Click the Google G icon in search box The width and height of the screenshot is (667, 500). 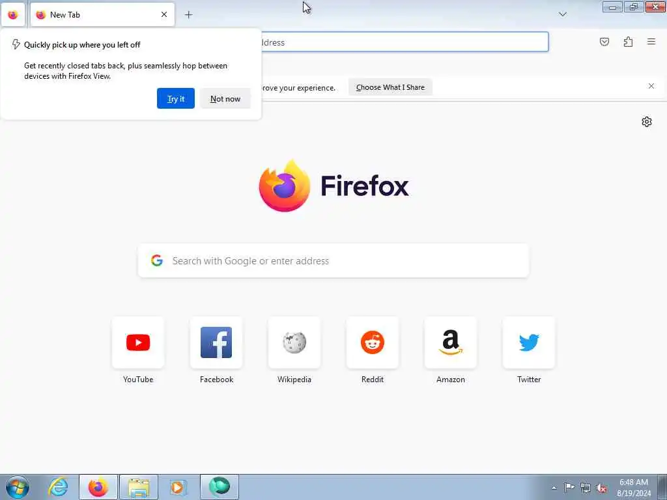tap(157, 260)
